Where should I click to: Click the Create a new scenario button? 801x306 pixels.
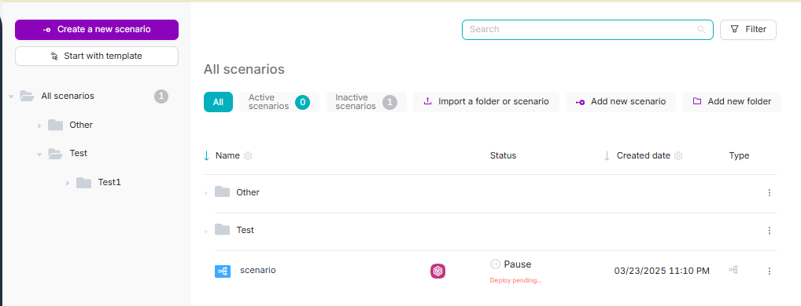(97, 30)
